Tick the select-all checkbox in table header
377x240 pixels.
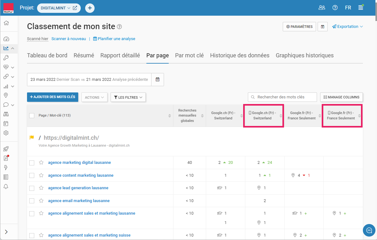coord(32,116)
